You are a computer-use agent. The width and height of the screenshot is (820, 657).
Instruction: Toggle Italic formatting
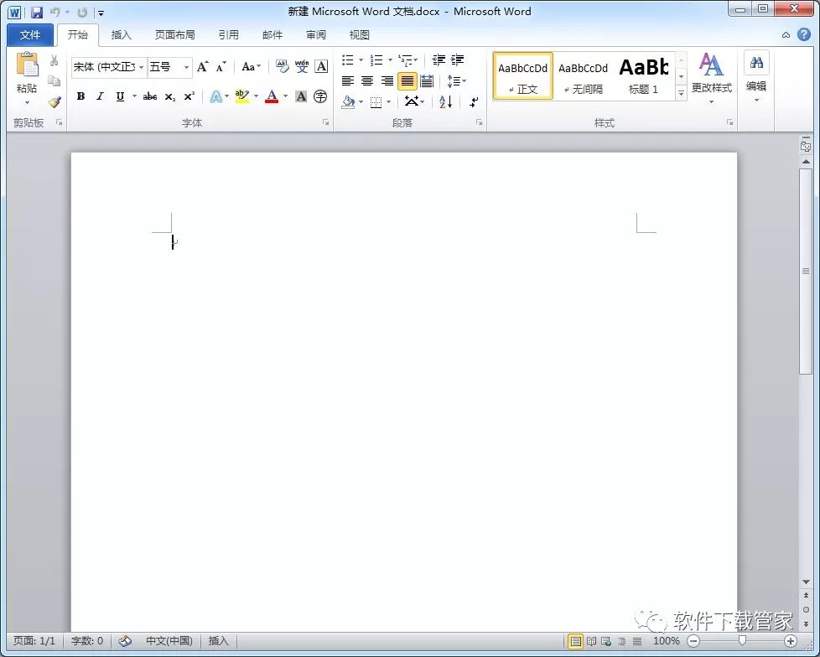(x=100, y=96)
